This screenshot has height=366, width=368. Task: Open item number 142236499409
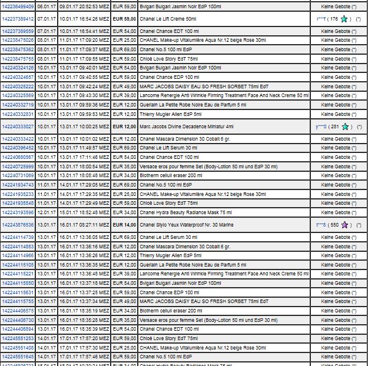18,6
